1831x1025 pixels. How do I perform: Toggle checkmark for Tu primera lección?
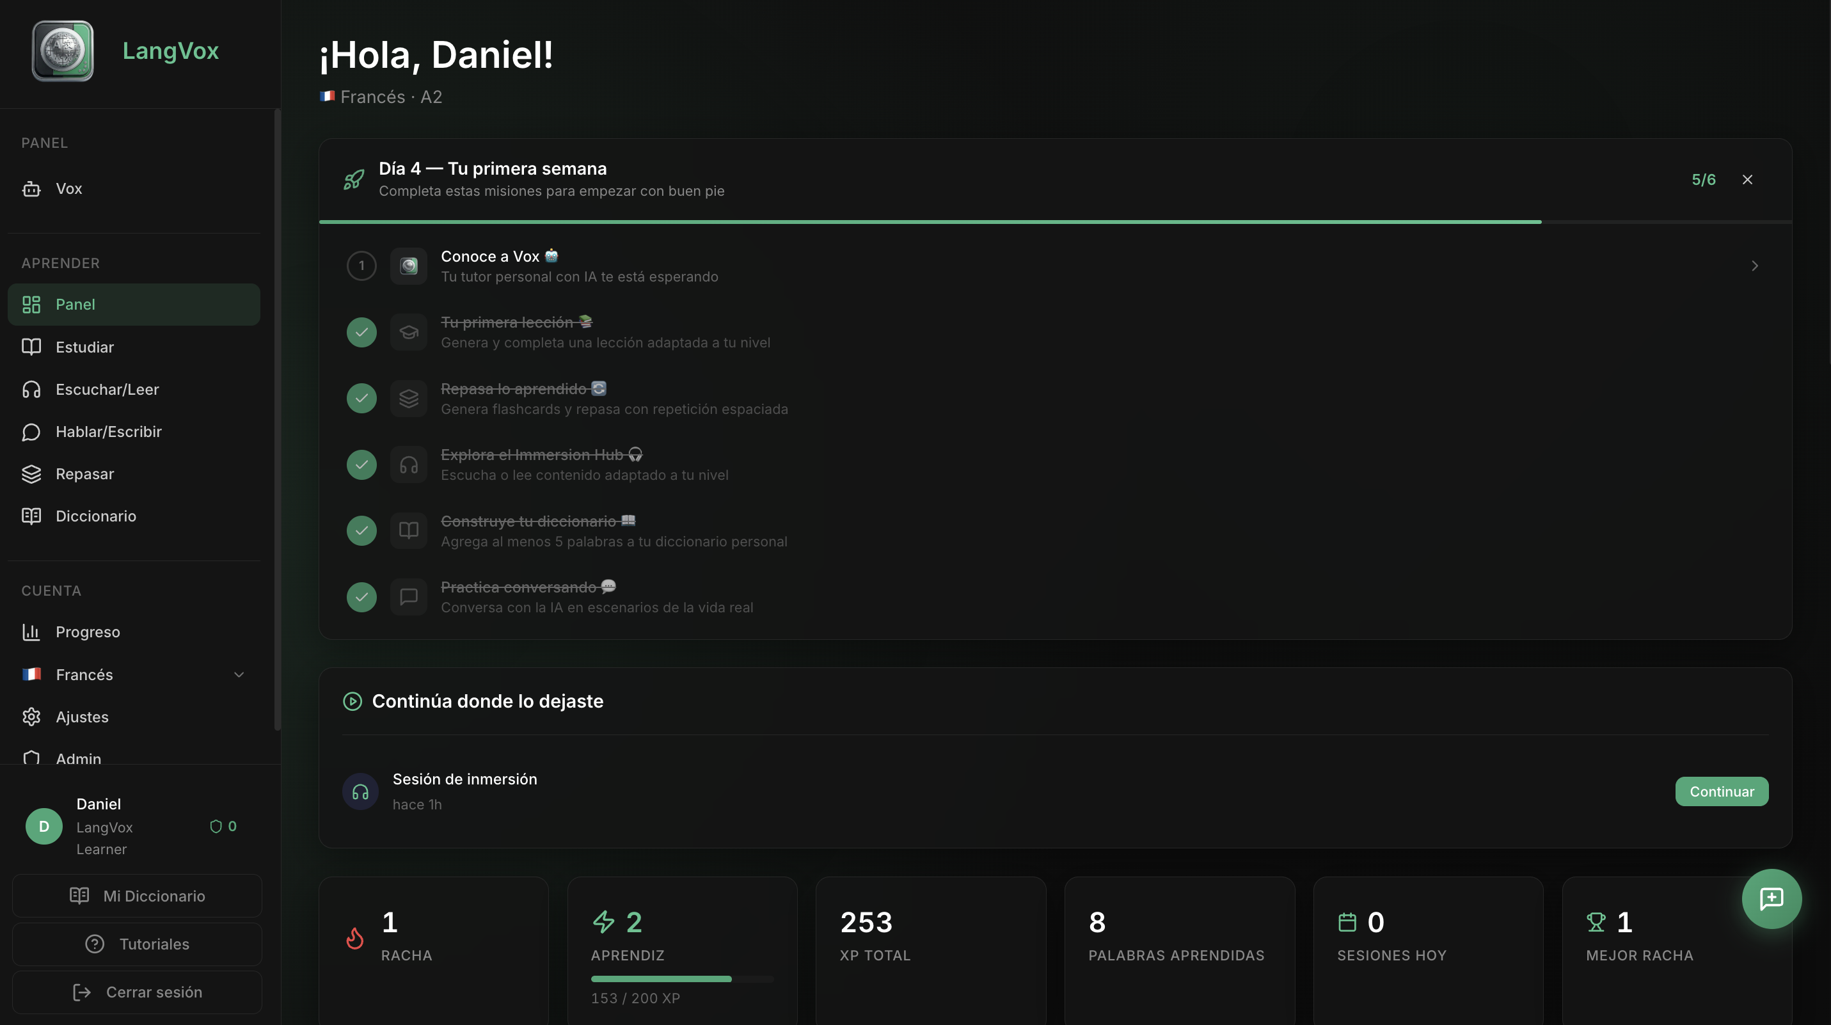361,332
